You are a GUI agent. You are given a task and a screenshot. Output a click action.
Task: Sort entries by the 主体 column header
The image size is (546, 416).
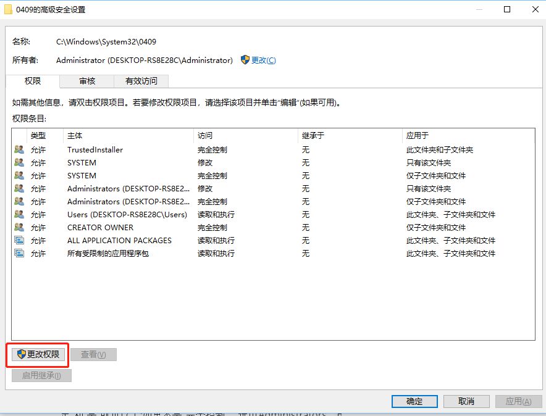tap(75, 135)
